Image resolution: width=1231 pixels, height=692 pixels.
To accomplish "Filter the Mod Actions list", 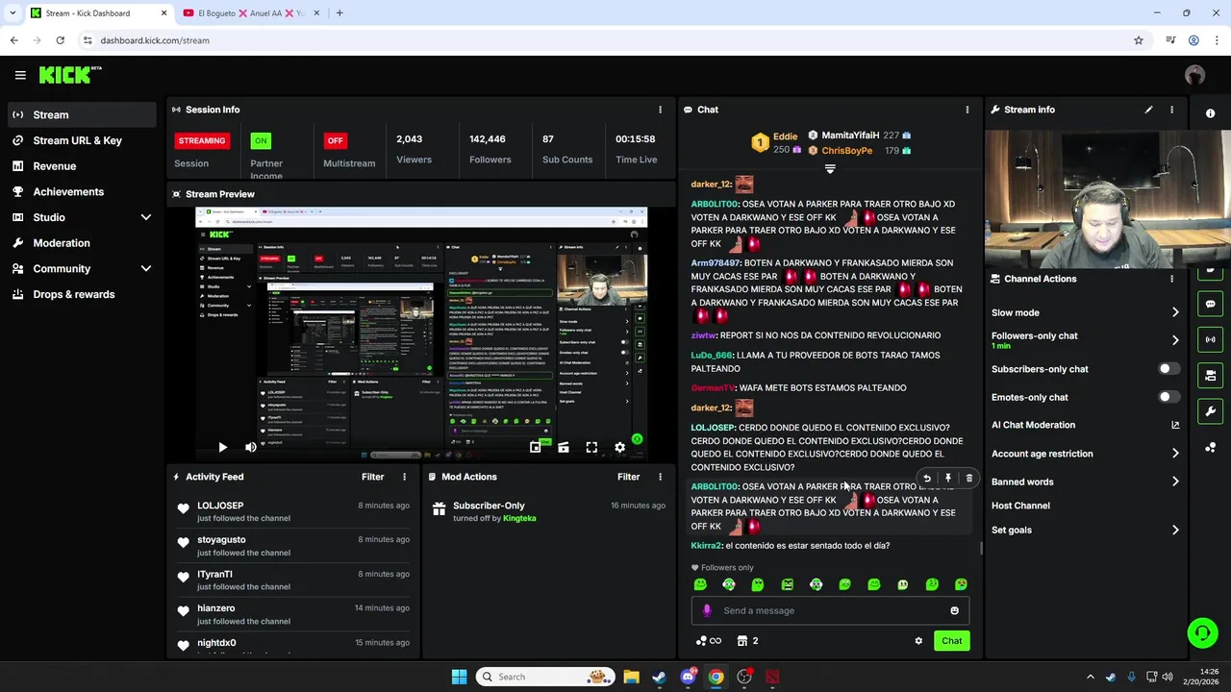I will coord(628,477).
